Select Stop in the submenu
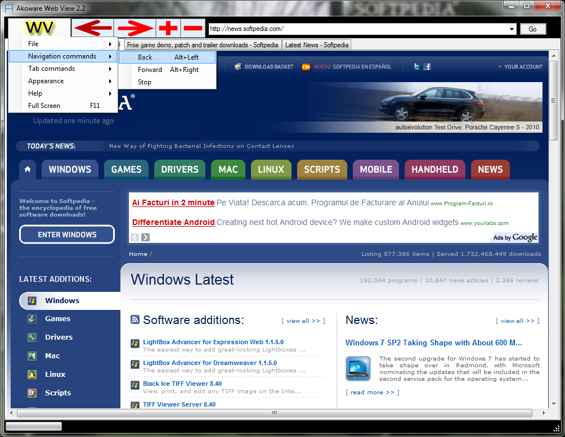Viewport: 565px width, 437px height. click(x=167, y=82)
